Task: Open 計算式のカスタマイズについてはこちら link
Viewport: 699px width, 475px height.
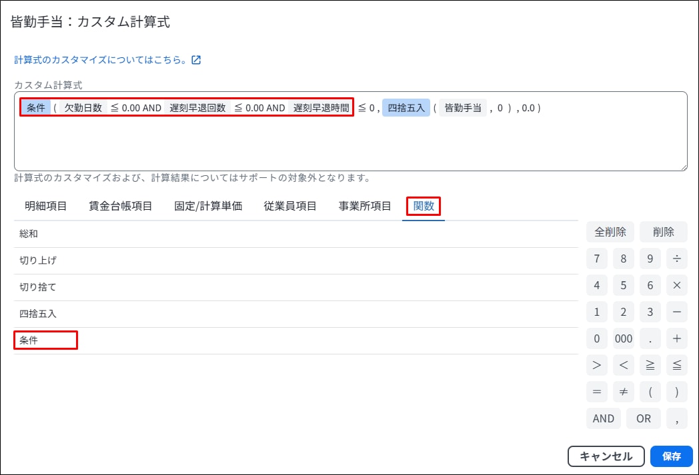Action: pos(100,60)
